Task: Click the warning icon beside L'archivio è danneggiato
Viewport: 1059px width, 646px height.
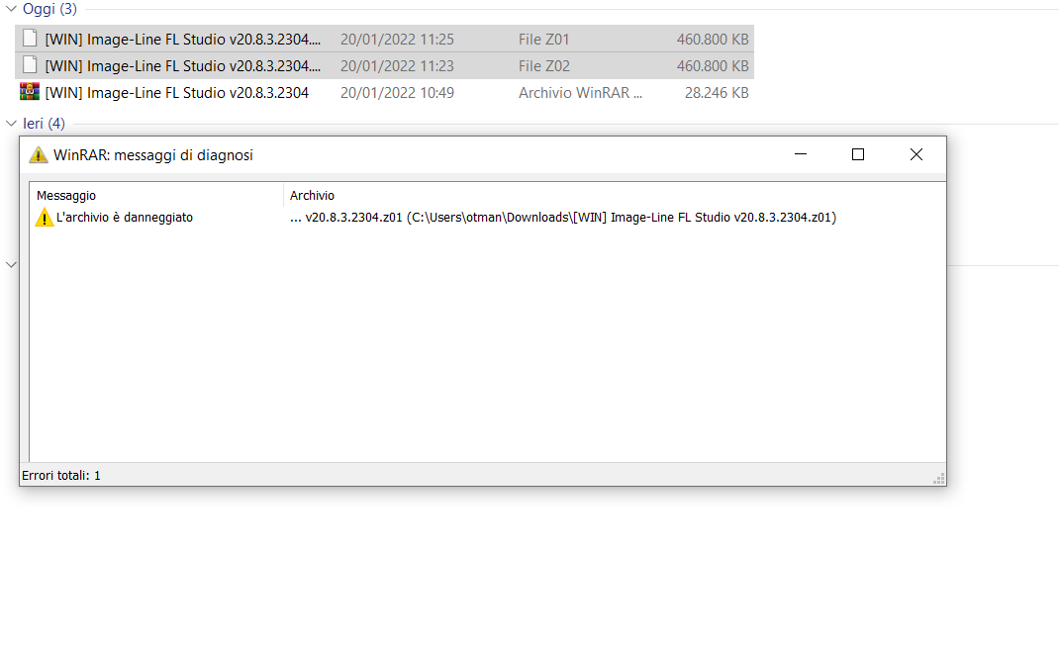Action: point(45,218)
